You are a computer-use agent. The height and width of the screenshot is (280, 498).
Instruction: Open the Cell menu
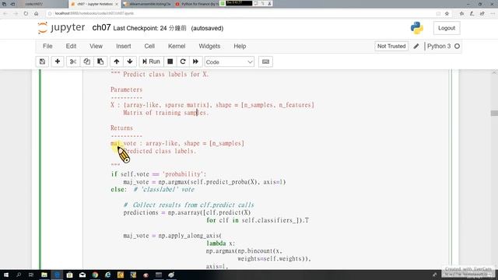[x=149, y=47]
